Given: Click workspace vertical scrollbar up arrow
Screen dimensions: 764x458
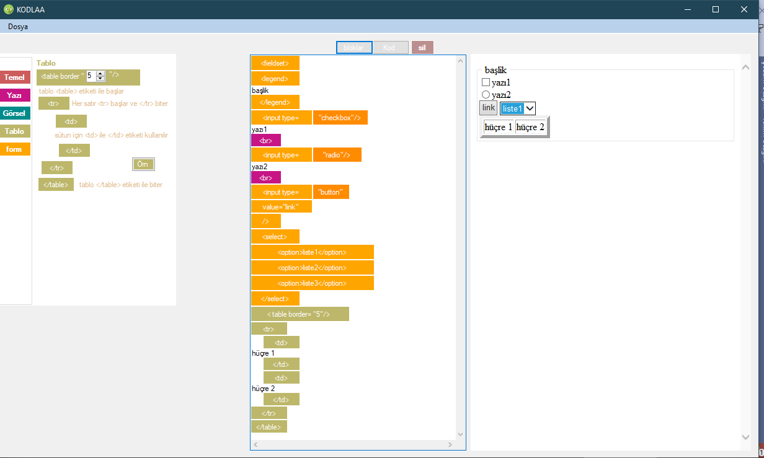Looking at the screenshot, I should click(460, 61).
